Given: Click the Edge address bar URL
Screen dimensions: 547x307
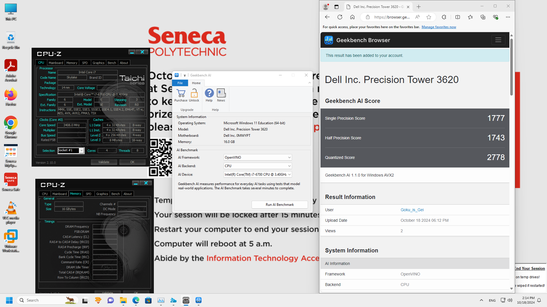Looking at the screenshot, I should tap(392, 17).
